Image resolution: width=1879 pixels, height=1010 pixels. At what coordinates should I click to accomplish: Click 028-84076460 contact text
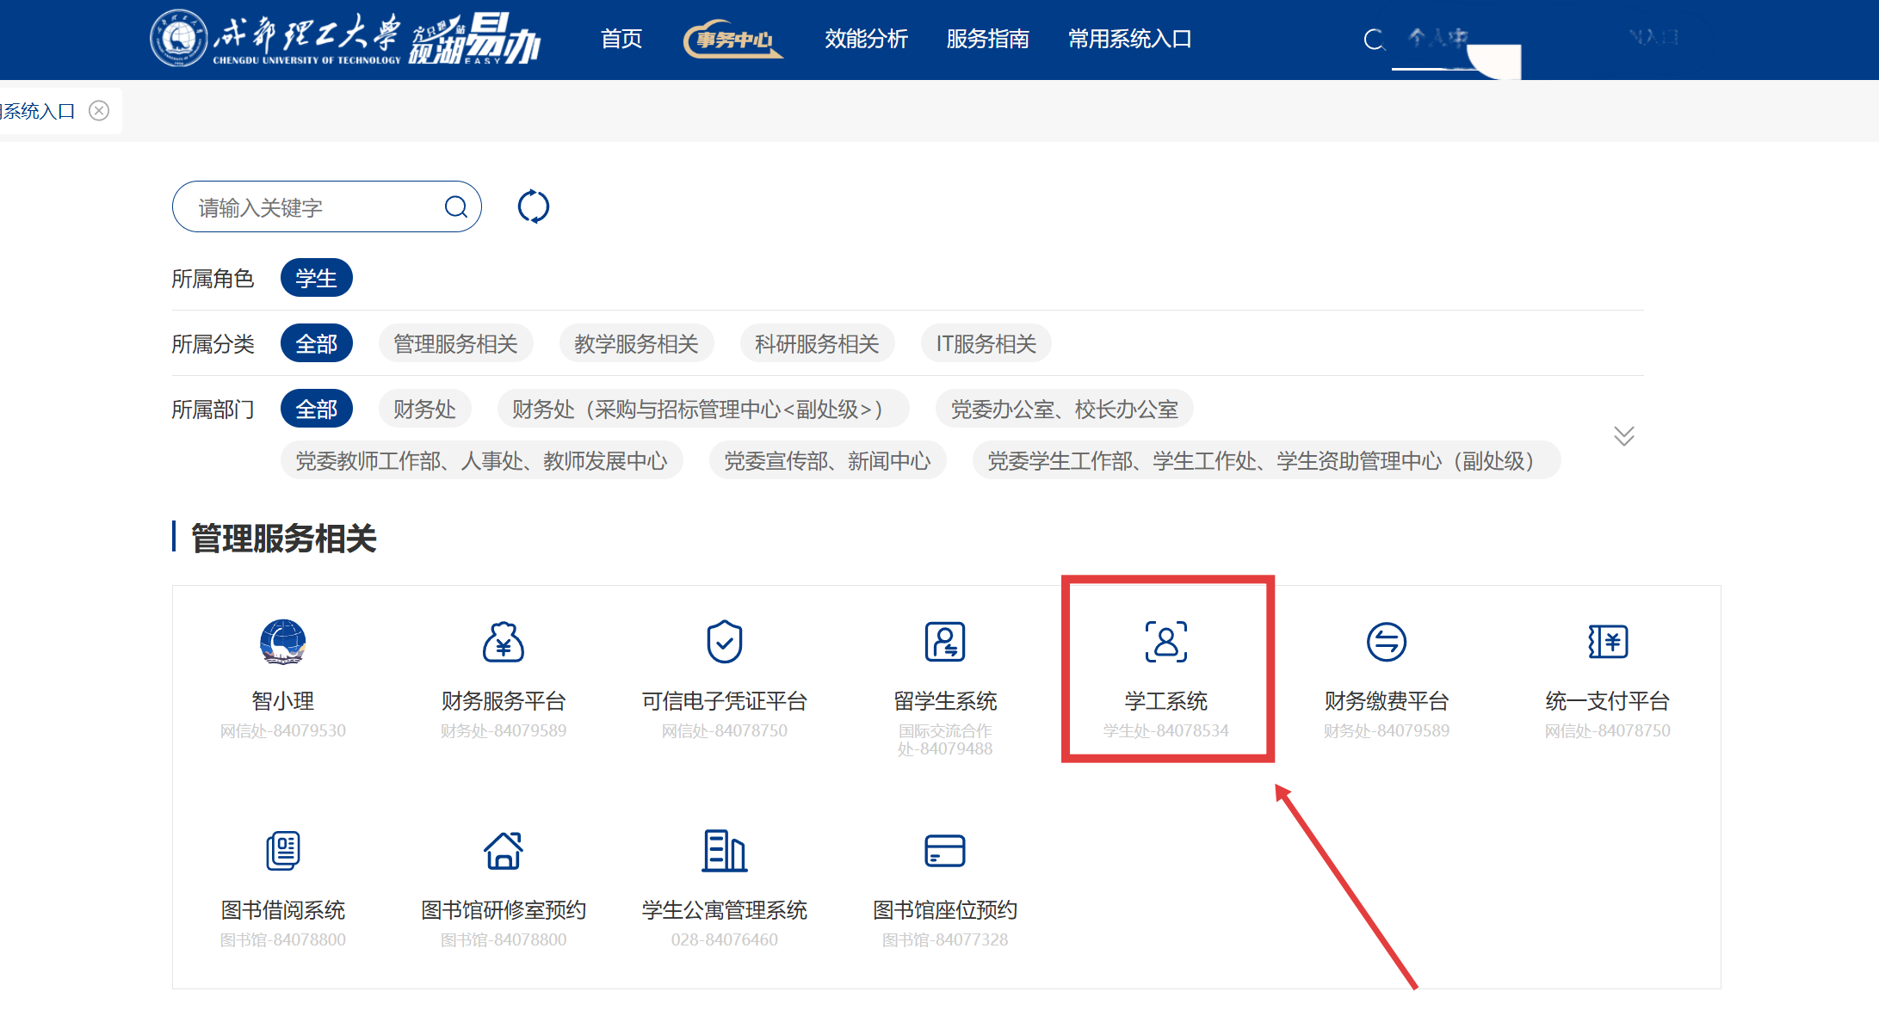click(725, 939)
